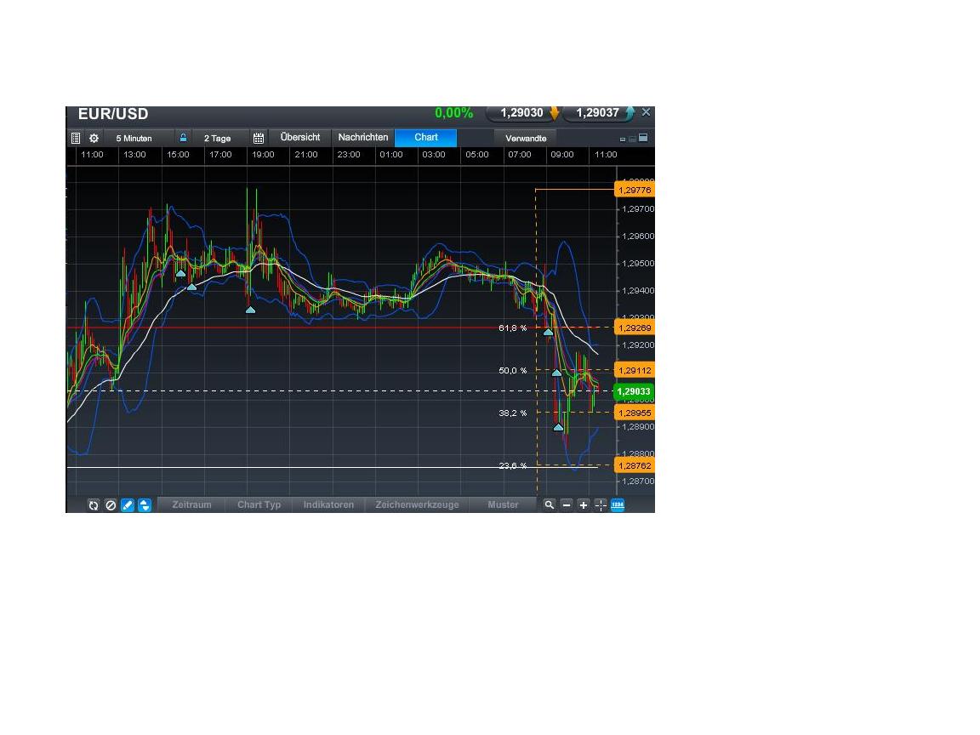
Task: Click the pattern marker below the 19:00 spike
Action: coord(250,310)
